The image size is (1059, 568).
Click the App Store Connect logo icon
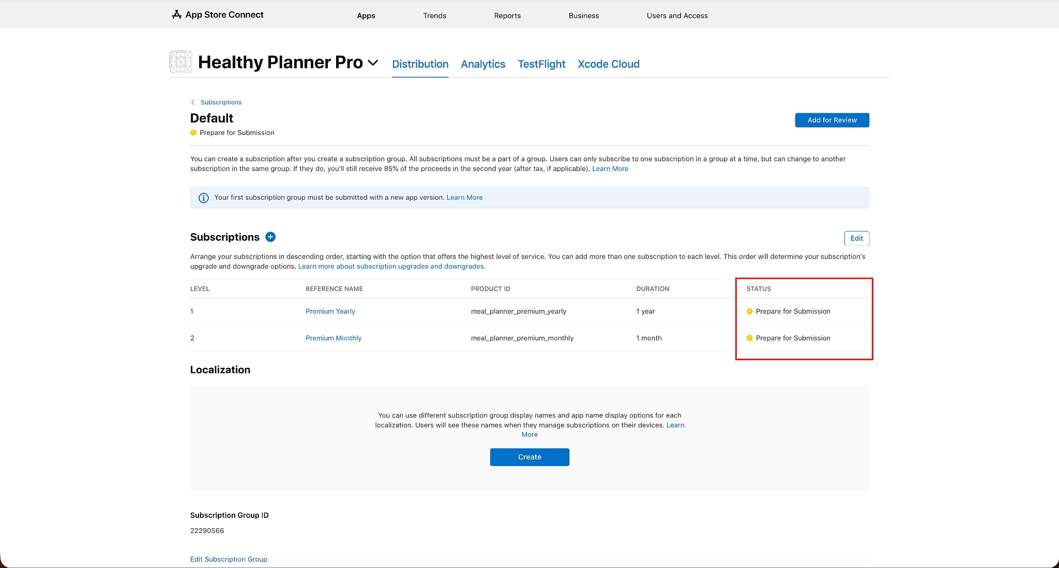pyautogui.click(x=176, y=14)
